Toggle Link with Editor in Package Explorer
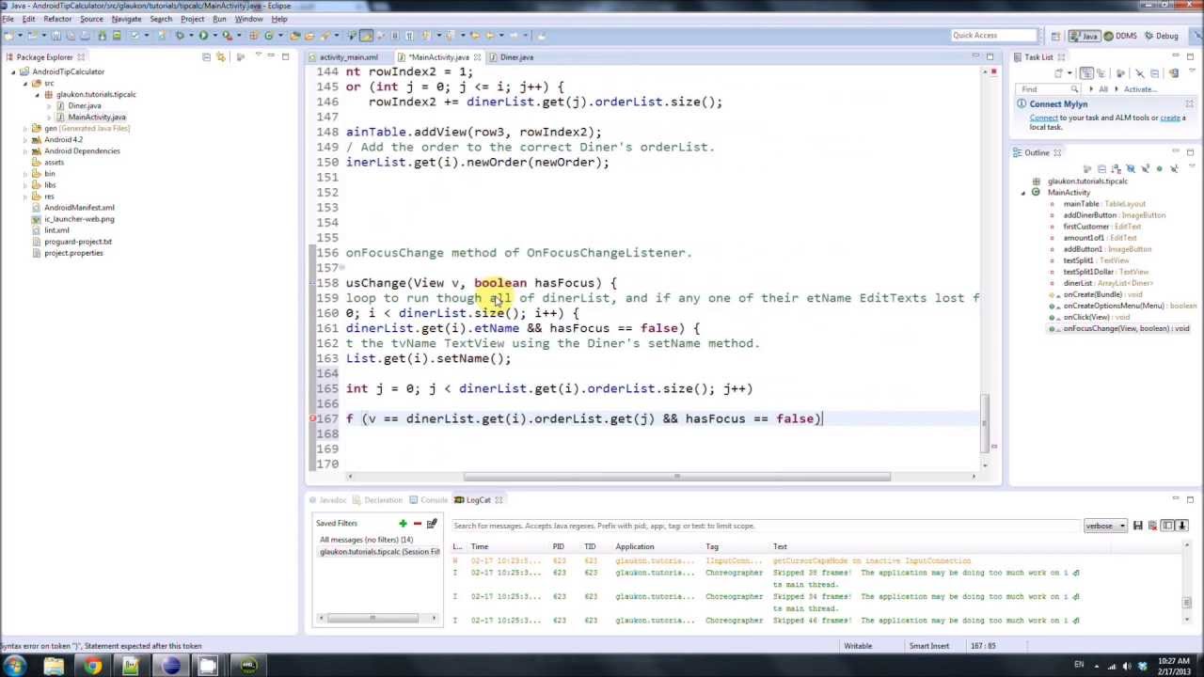1204x677 pixels. click(221, 56)
